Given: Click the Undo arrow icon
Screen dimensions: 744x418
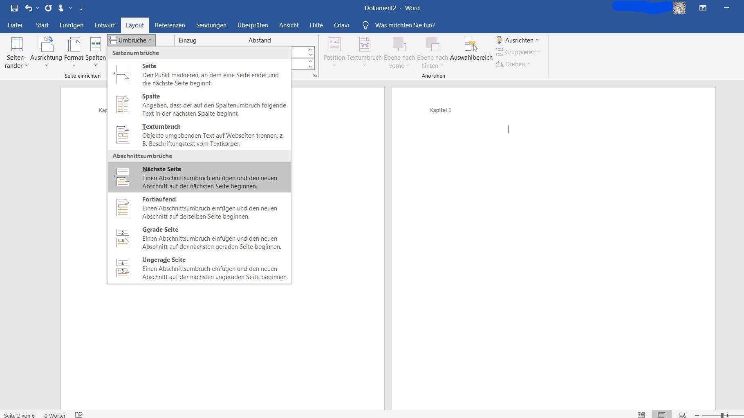Looking at the screenshot, I should click(x=29, y=8).
